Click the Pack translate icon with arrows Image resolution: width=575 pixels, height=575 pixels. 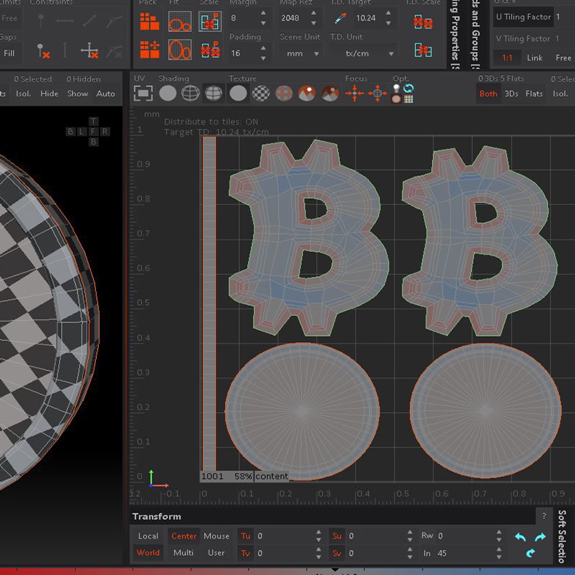150,50
